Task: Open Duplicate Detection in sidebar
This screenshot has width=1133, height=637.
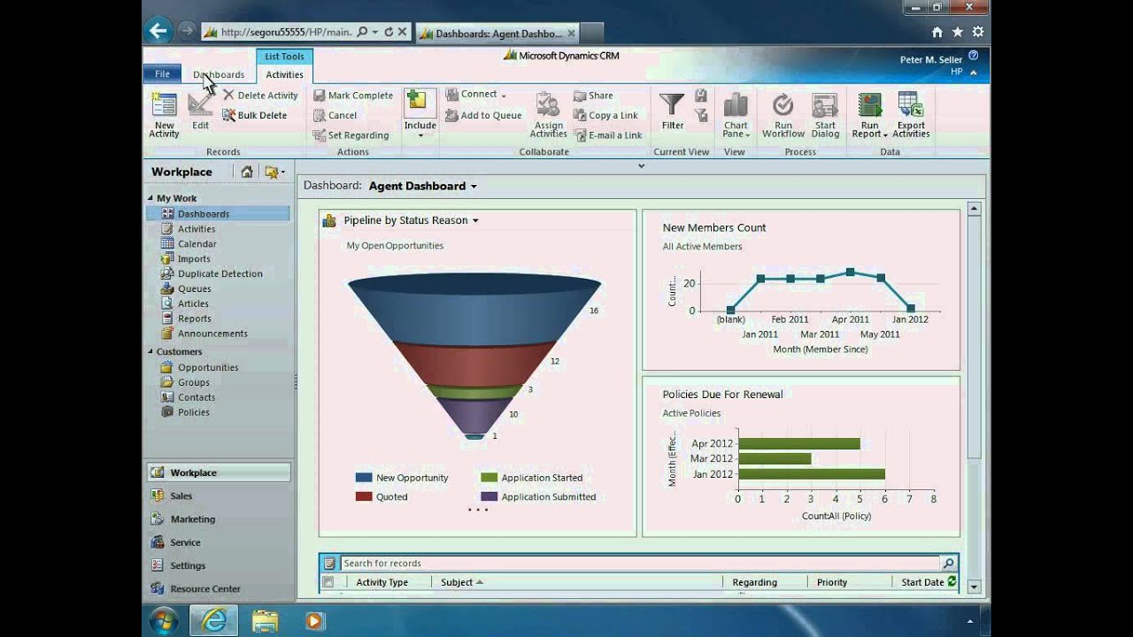Action: pos(220,273)
